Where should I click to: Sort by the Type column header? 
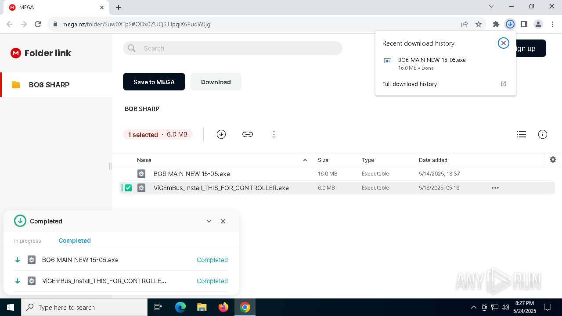(x=368, y=160)
